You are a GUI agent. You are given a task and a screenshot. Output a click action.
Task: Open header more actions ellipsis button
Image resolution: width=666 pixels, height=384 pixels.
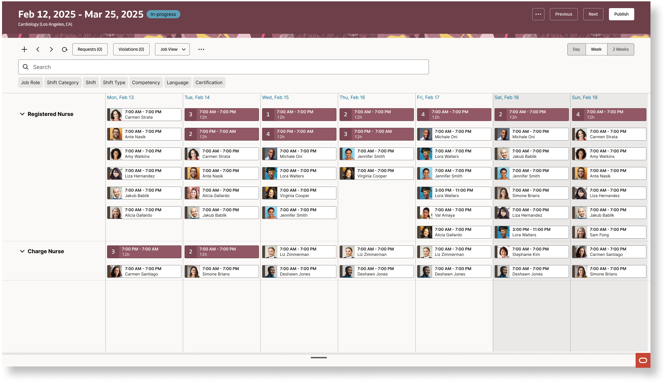pos(538,14)
